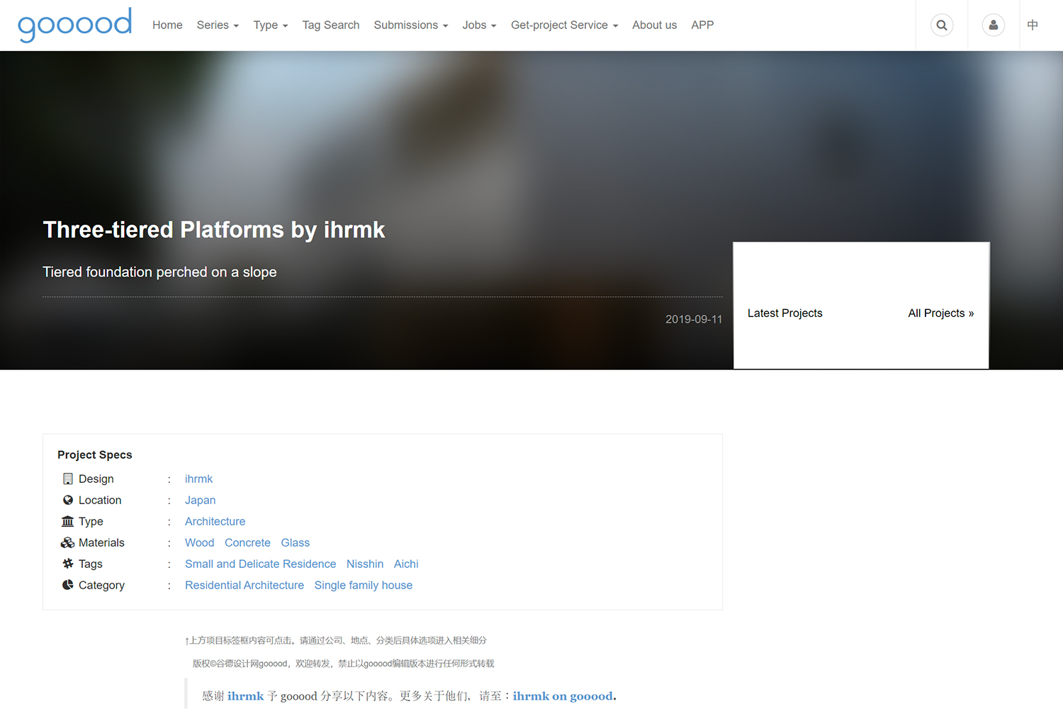Click the user account icon
The image size is (1063, 709).
pyautogui.click(x=993, y=26)
